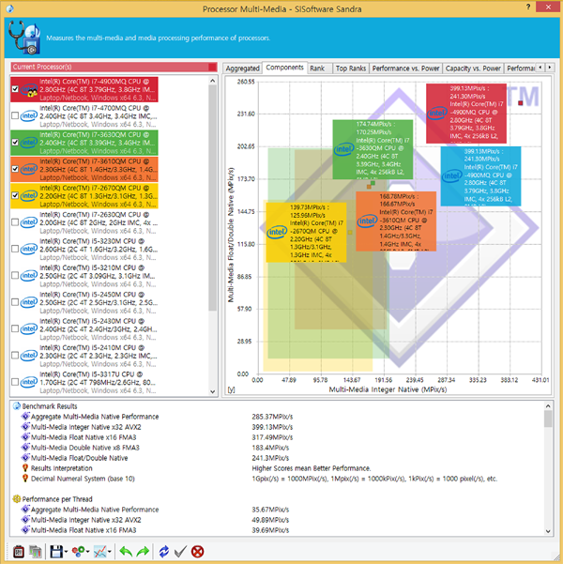This screenshot has height=564, width=563.
Task: Click the line graph chart type icon
Action: (100, 552)
